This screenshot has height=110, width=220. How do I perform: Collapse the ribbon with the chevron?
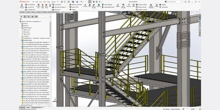pos(200,10)
